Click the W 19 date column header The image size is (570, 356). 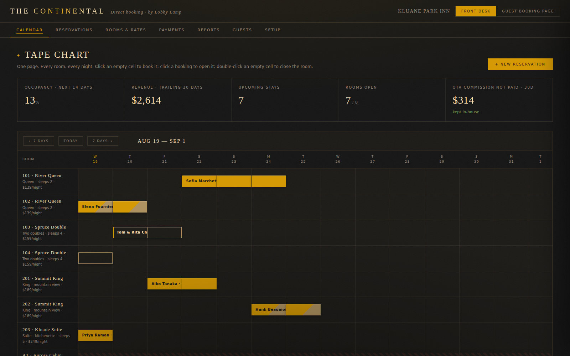(x=95, y=159)
